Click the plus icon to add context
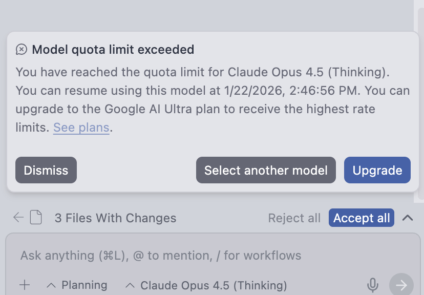Image resolution: width=424 pixels, height=295 pixels. [25, 285]
